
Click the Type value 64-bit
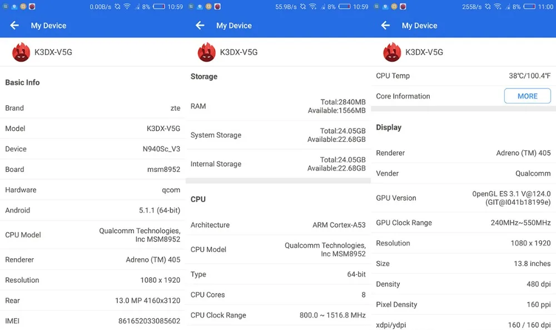point(356,274)
